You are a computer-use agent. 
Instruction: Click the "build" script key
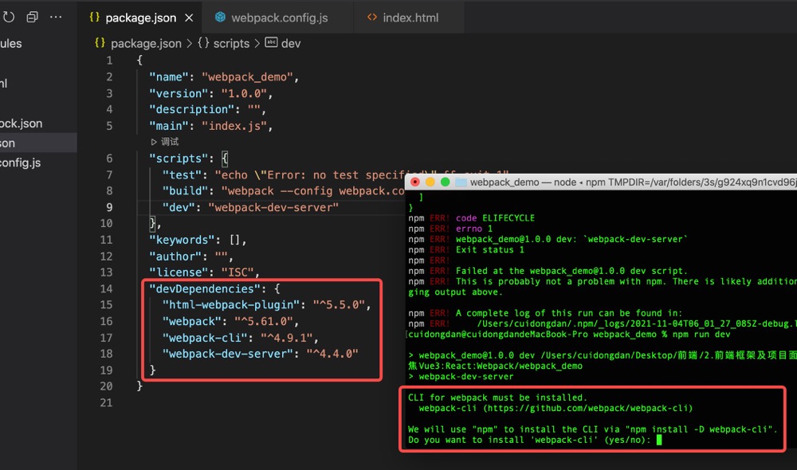(185, 191)
